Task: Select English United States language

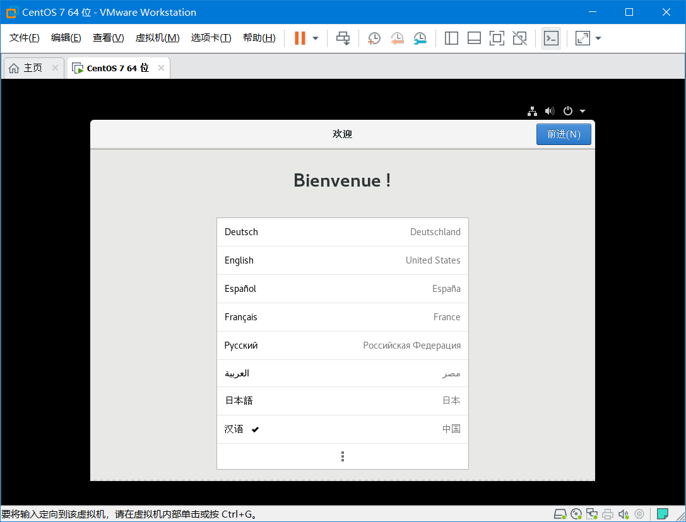Action: (343, 260)
